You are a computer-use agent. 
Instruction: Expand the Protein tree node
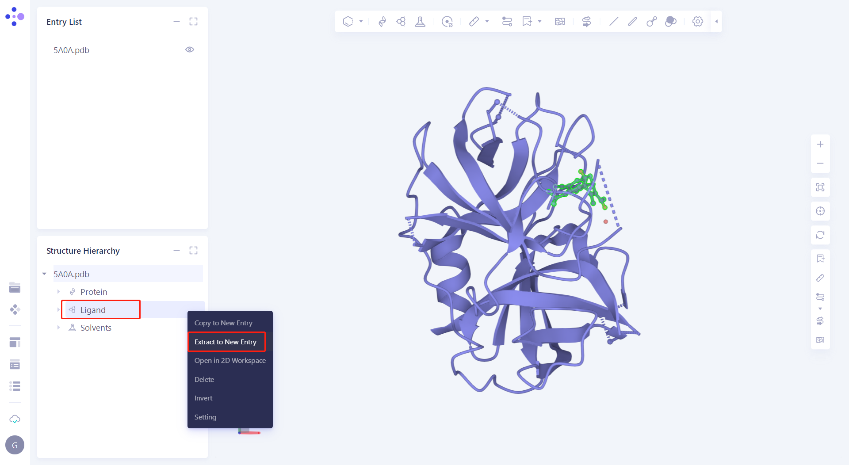59,291
